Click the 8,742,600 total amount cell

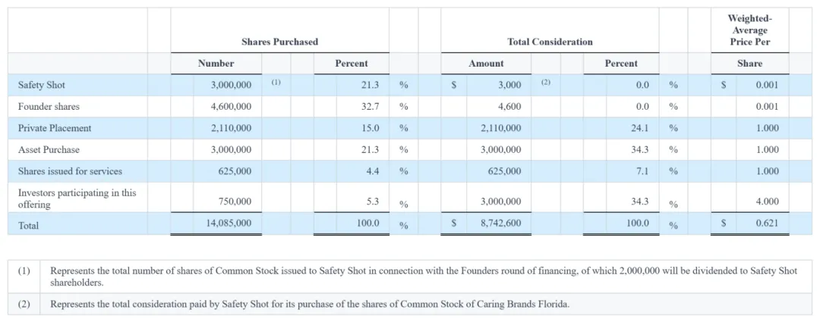[x=499, y=224]
